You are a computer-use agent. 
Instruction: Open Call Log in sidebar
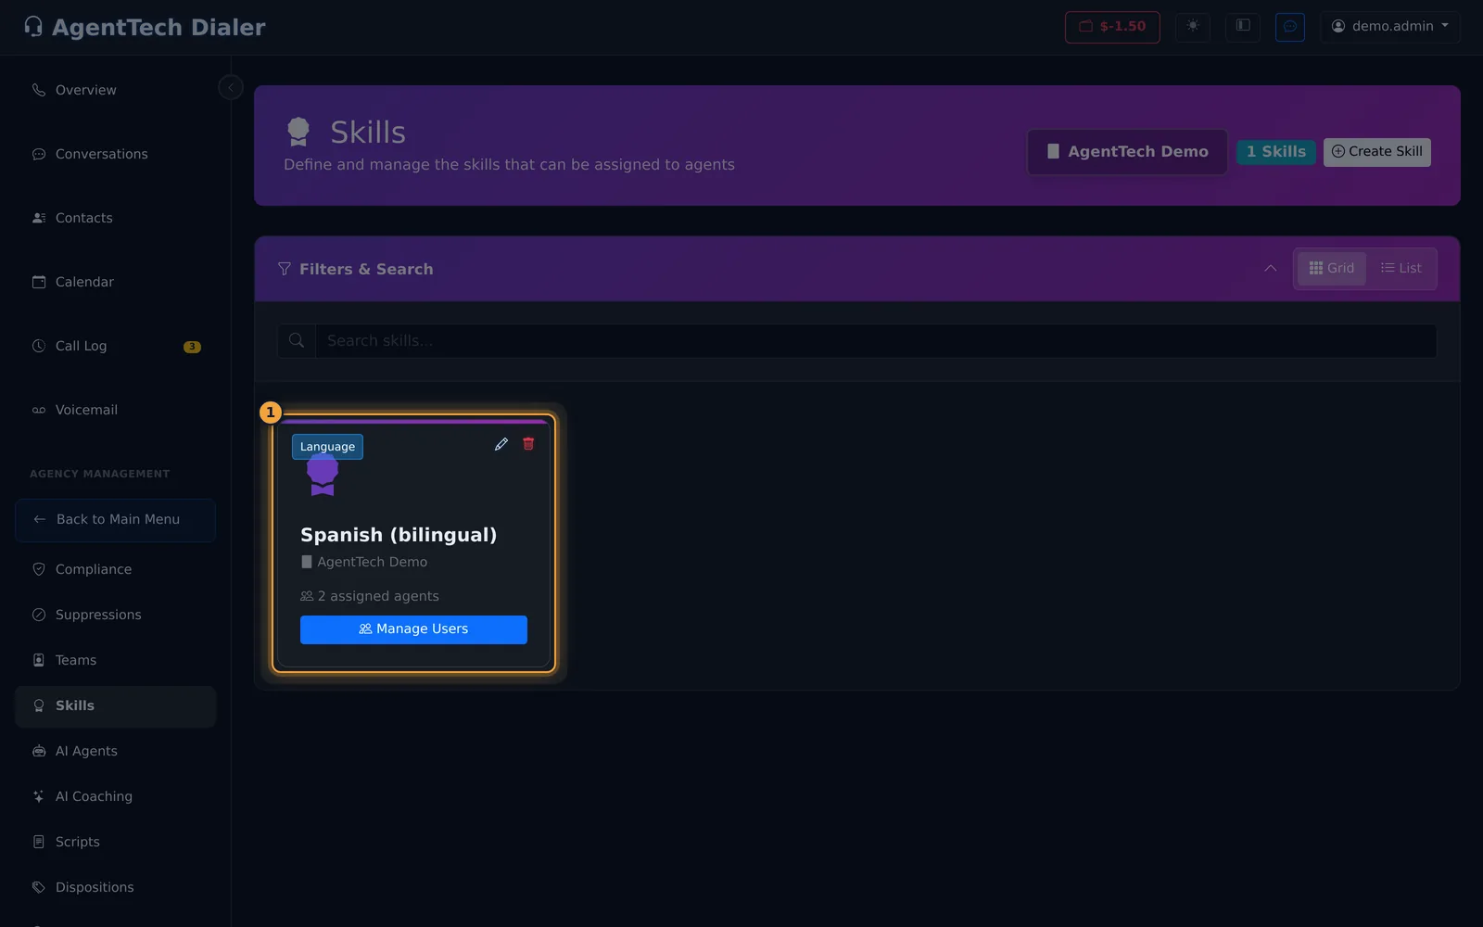tap(116, 346)
